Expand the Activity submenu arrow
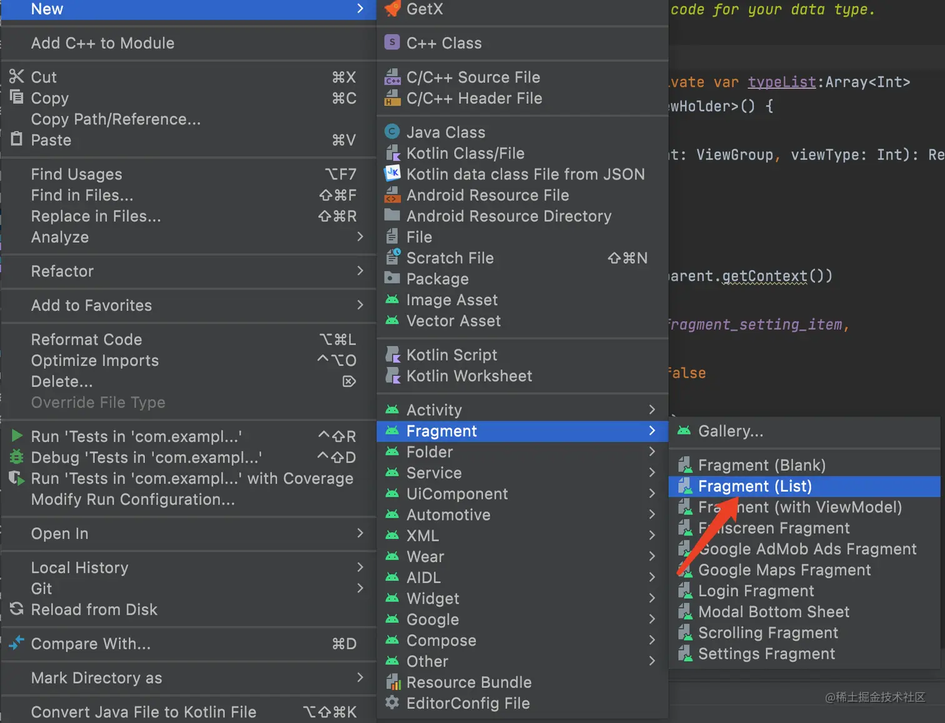Image resolution: width=945 pixels, height=723 pixels. point(652,410)
